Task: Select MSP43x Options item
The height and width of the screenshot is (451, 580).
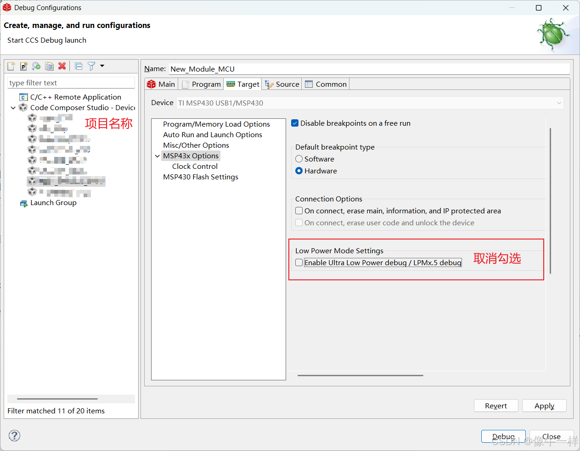Action: [x=191, y=156]
